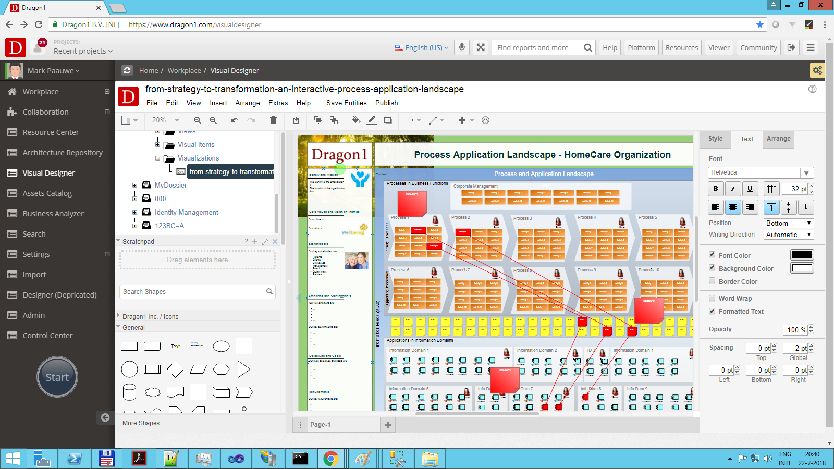This screenshot has width=834, height=469.
Task: Edit the font size field showing 32 pt
Action: (x=794, y=189)
